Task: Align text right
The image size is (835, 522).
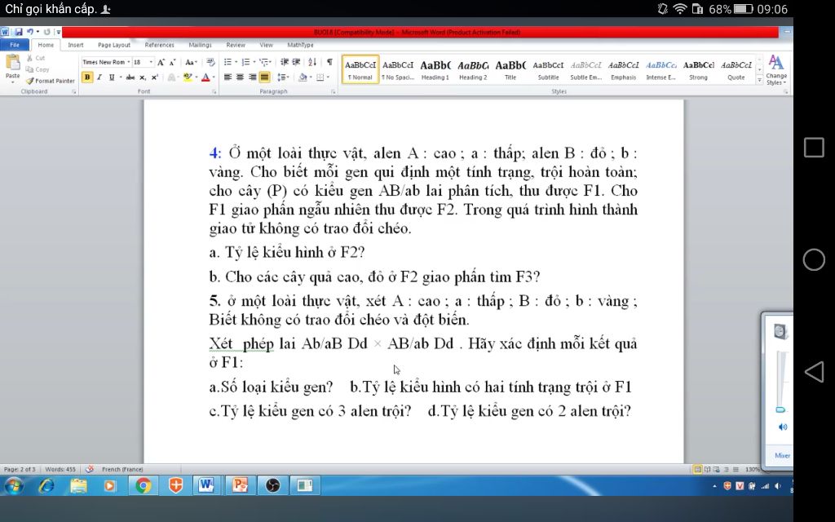Action: tap(253, 77)
